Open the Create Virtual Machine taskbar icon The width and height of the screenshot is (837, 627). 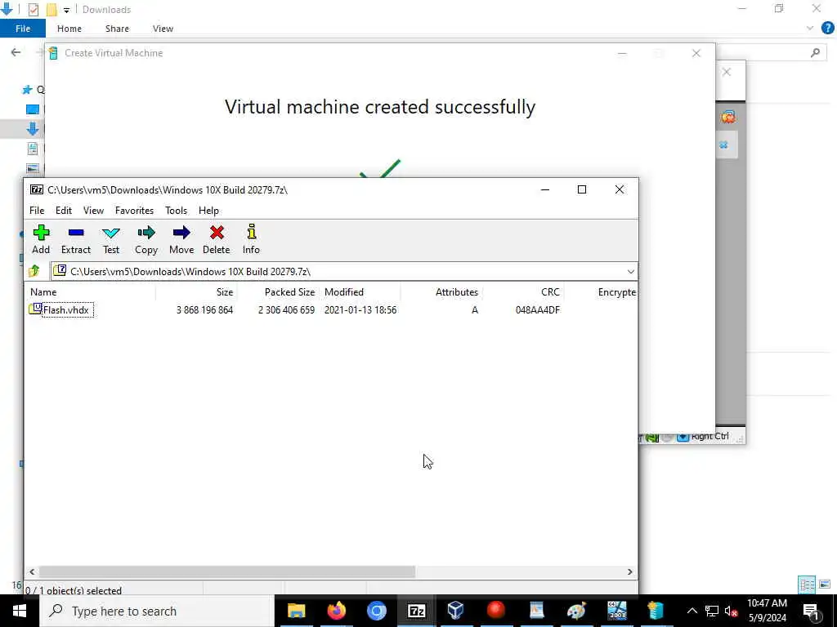pyautogui.click(x=656, y=611)
